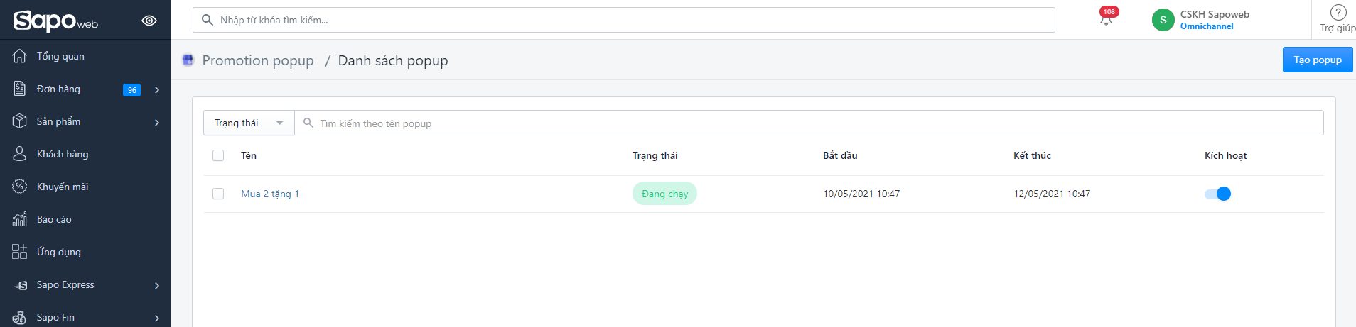Open the notification bell icon
1356x327 pixels.
(x=1106, y=20)
